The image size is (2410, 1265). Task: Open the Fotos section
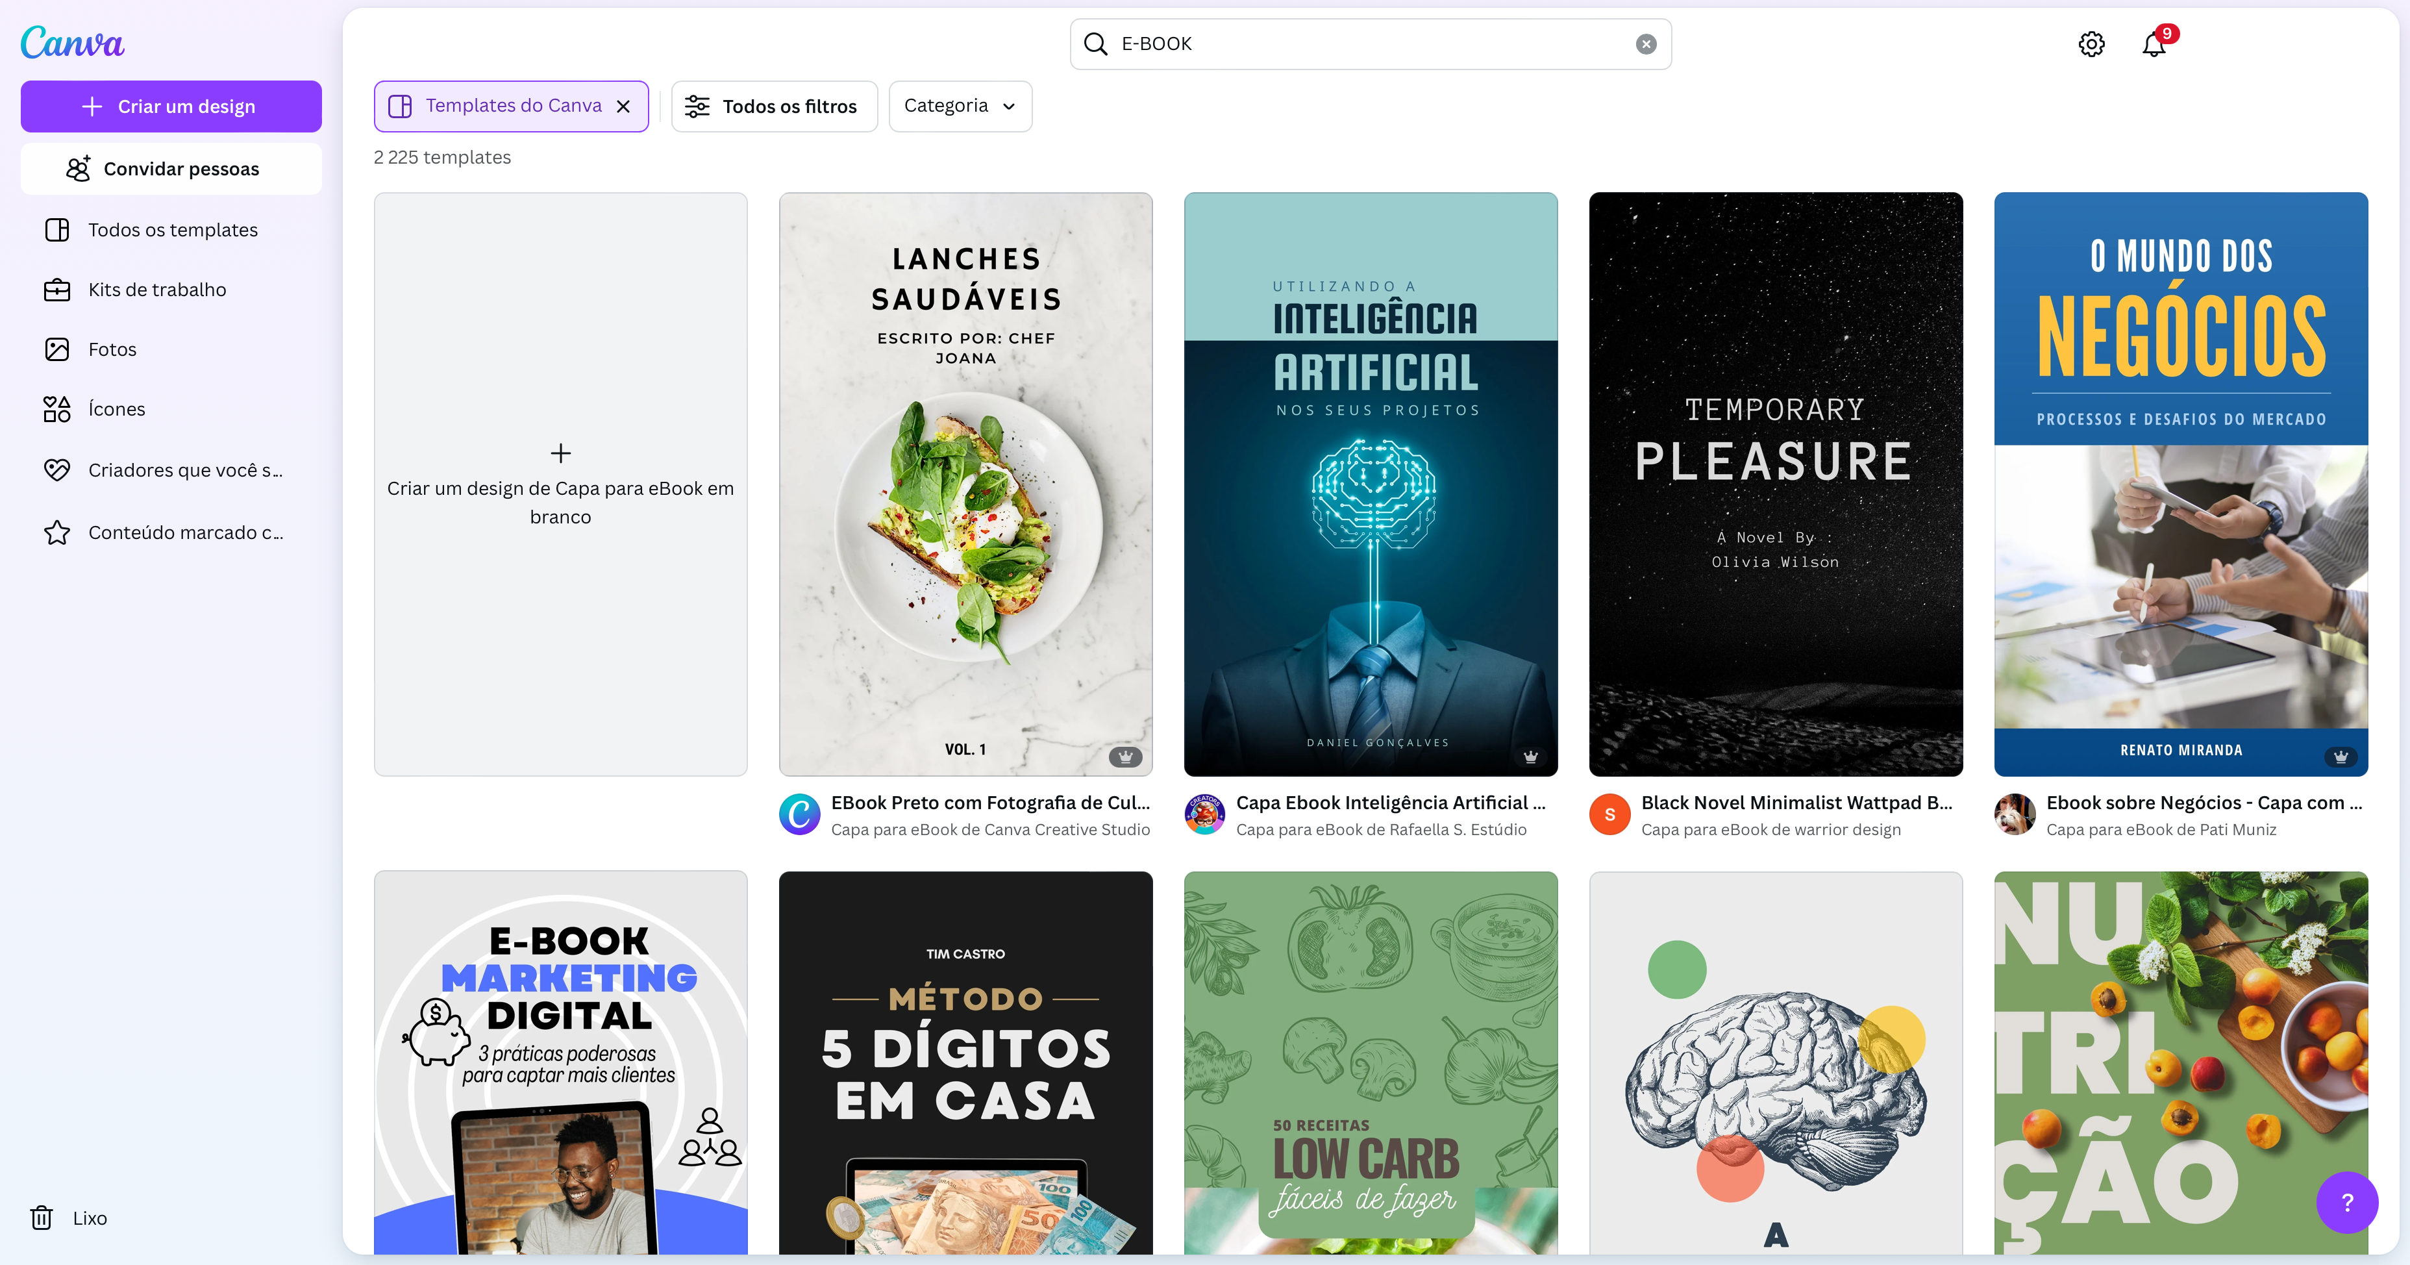(171, 350)
